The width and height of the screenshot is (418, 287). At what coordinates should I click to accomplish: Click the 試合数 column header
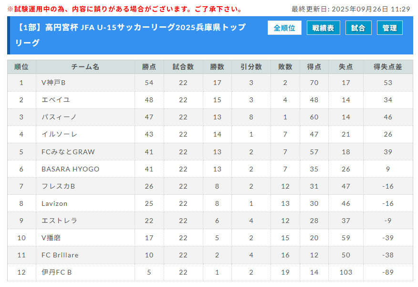(183, 67)
